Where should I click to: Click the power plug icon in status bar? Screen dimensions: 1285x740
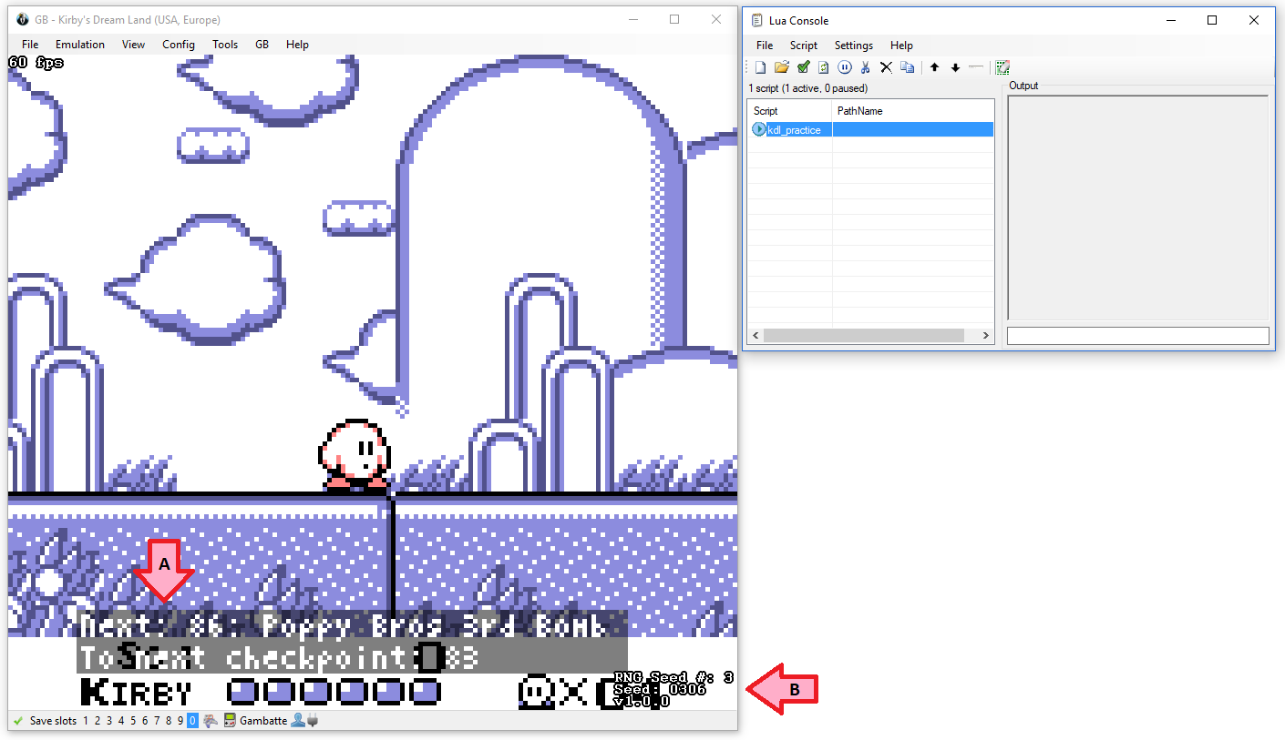tap(312, 721)
